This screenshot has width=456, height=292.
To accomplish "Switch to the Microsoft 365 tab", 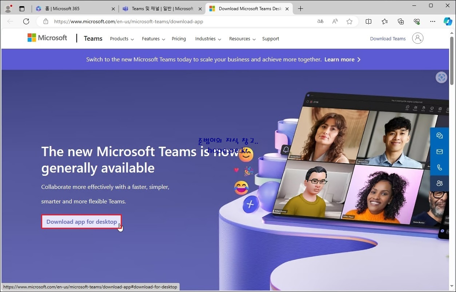I will click(76, 9).
